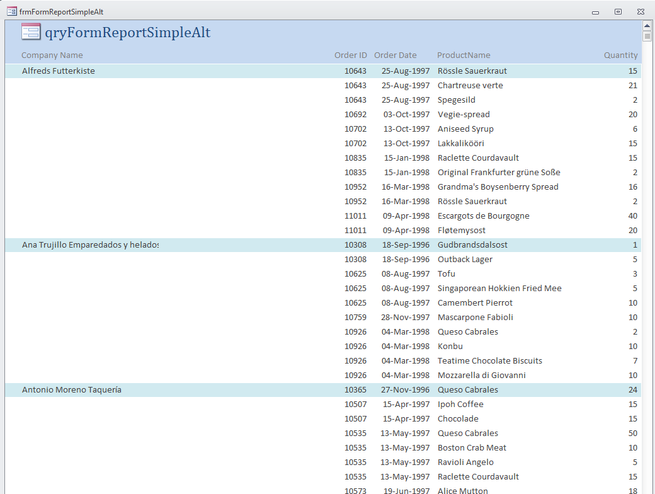Click the frmFormReportSimpleAlt window title icon
The image size is (655, 494).
[12, 11]
